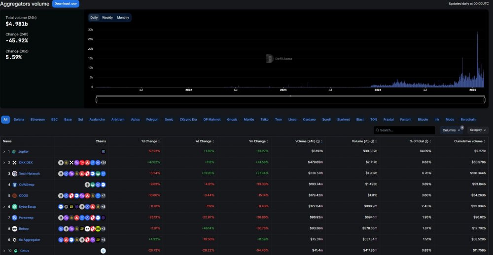Select the Daily chart interval

pyautogui.click(x=94, y=18)
